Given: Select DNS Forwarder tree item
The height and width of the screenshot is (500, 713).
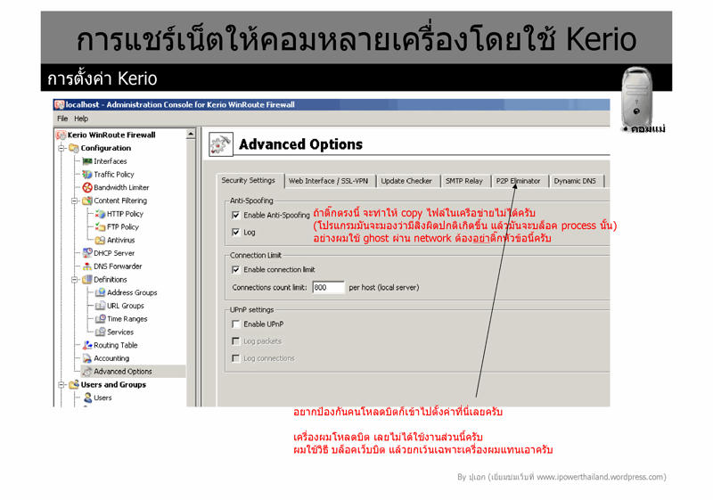Looking at the screenshot, I should point(118,266).
